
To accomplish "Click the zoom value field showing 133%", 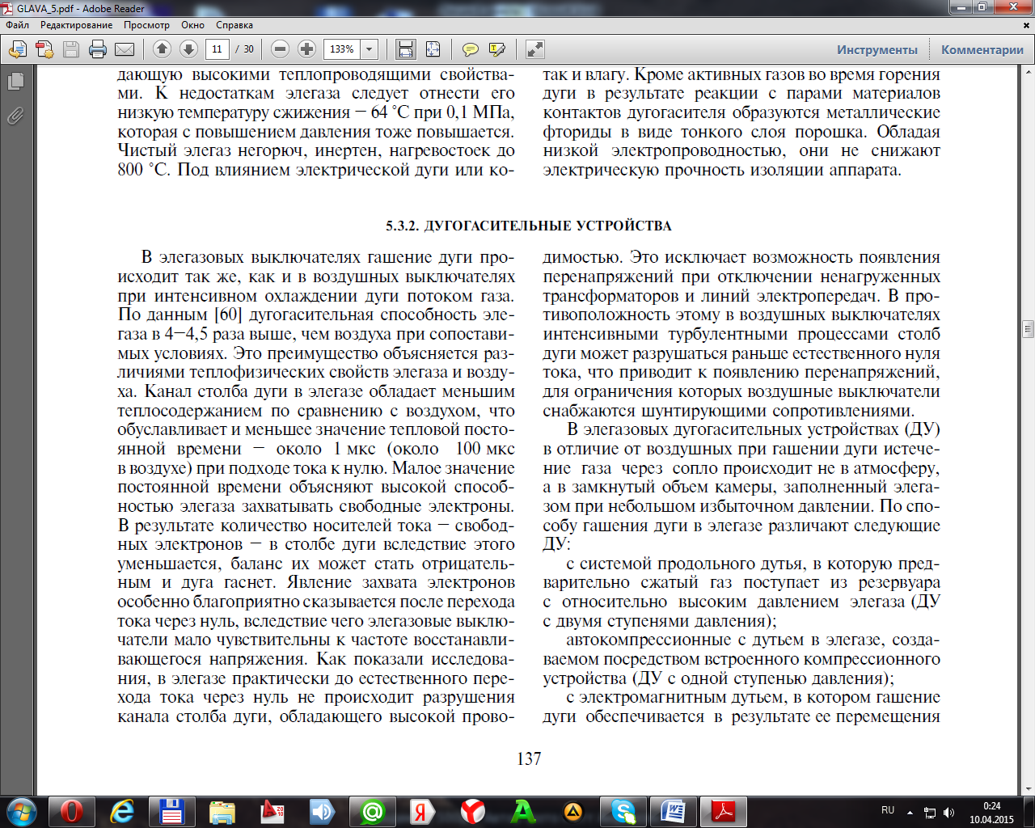I will click(x=342, y=49).
